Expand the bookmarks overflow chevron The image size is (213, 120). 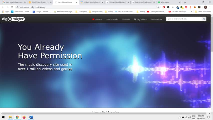coord(191,12)
